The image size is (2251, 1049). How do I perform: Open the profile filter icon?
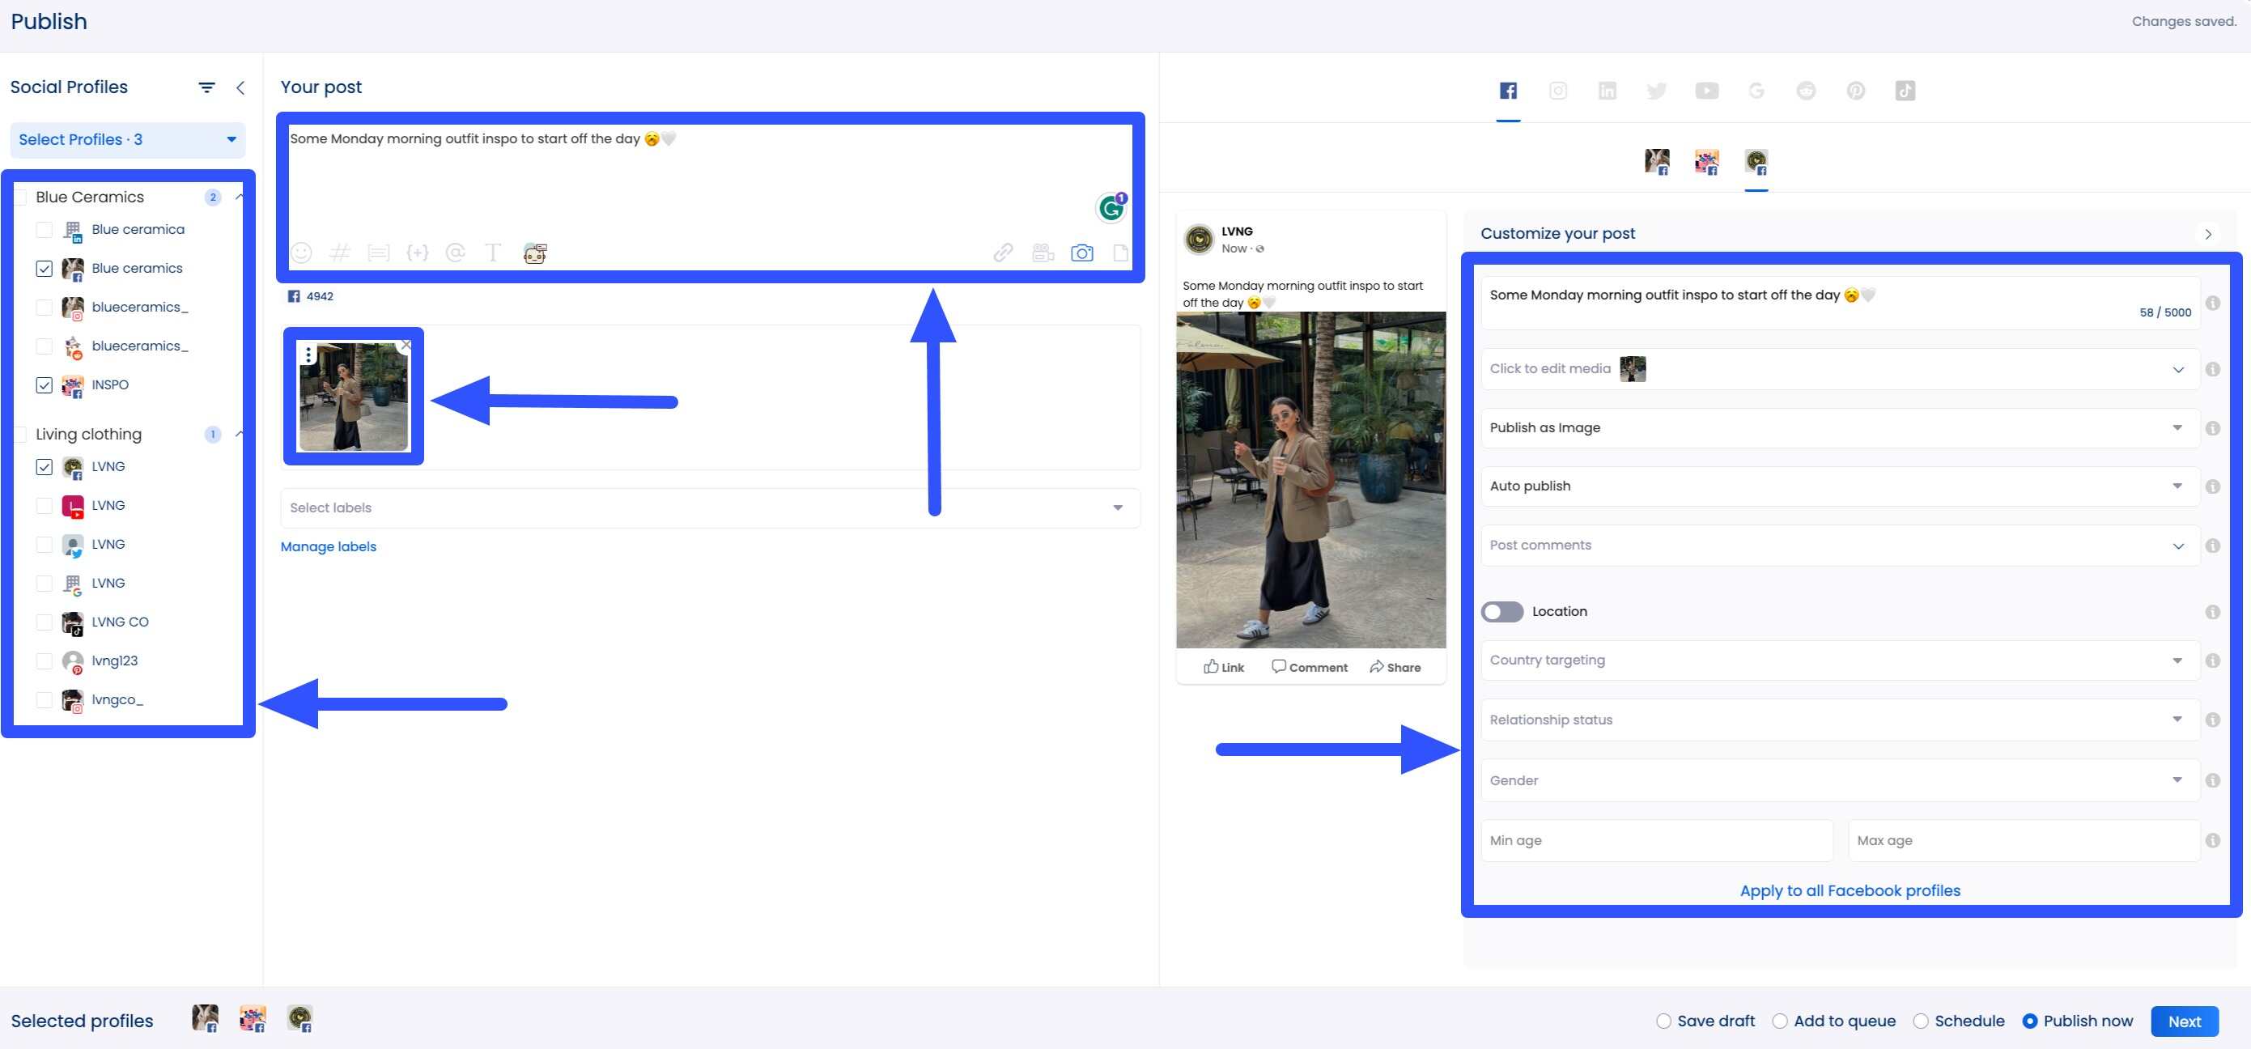206,87
